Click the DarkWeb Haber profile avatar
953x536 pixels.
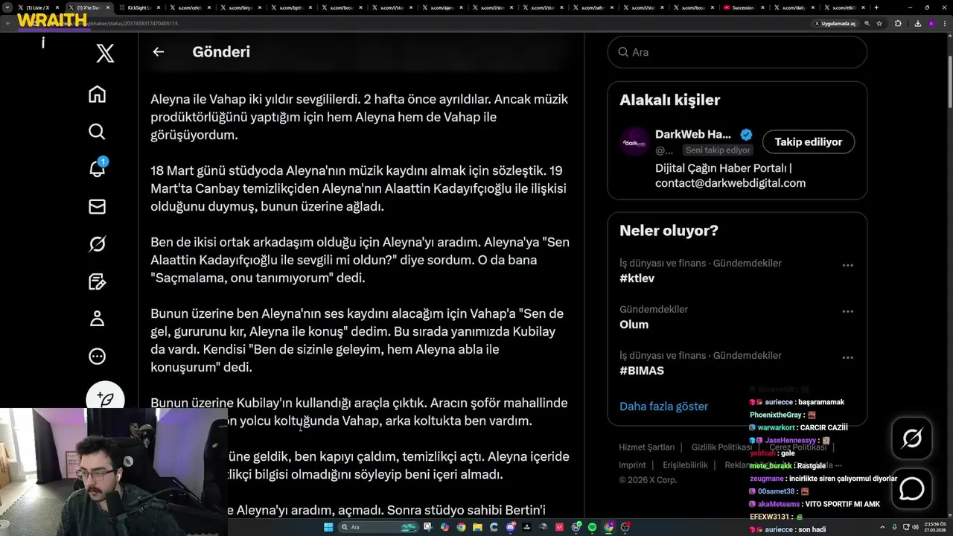634,141
